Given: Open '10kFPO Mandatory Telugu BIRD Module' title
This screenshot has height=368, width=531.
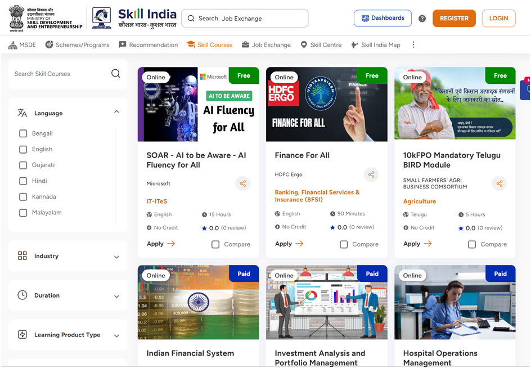Looking at the screenshot, I should pos(452,160).
